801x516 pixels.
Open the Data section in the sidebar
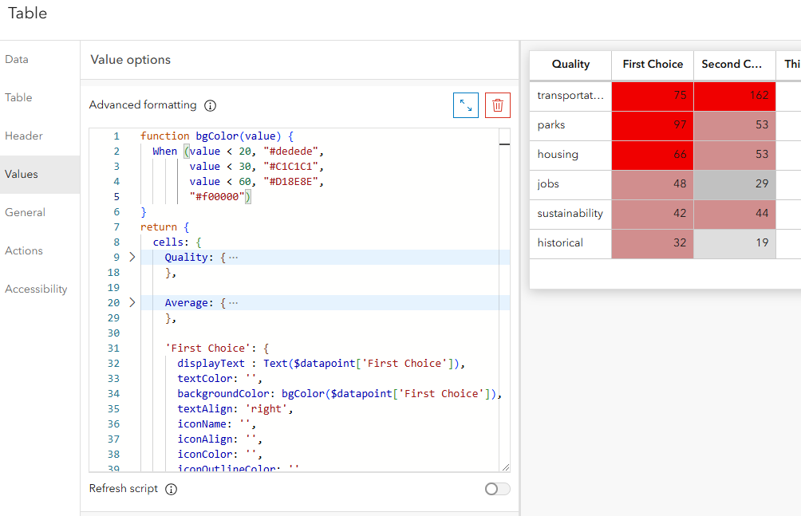tap(17, 59)
